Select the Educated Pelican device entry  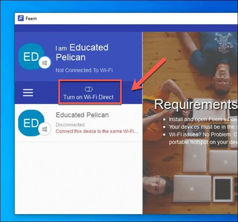[x=82, y=115]
